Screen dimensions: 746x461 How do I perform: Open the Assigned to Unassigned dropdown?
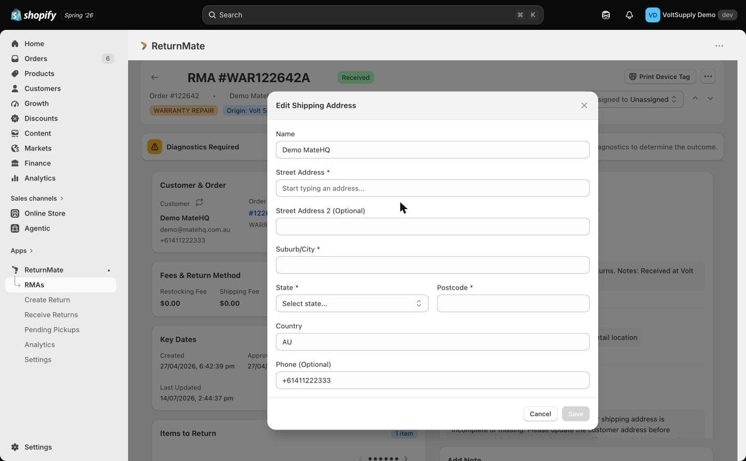635,99
